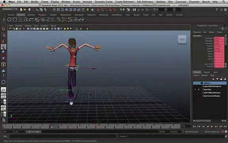Click the Layer Editor horizontal scrollbar
This screenshot has height=143, width=228.
(x=203, y=121)
